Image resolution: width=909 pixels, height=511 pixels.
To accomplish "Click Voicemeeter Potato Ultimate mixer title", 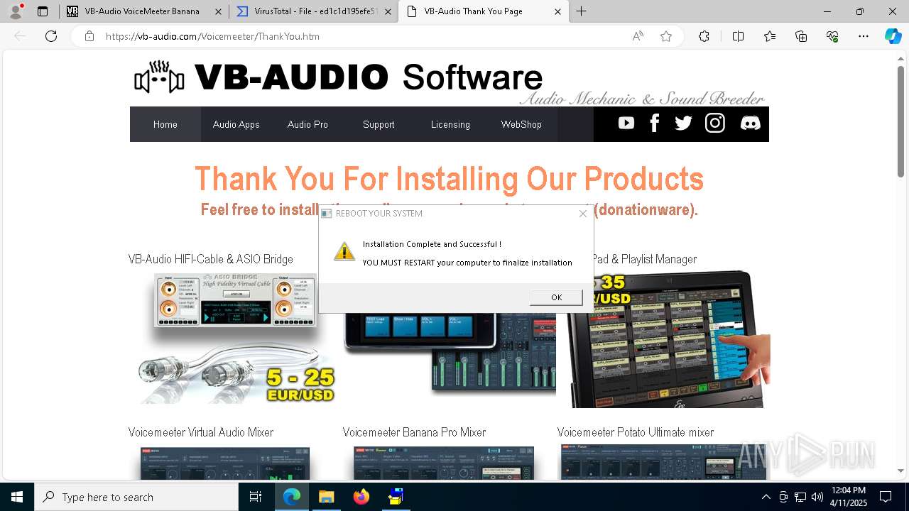I will [636, 432].
